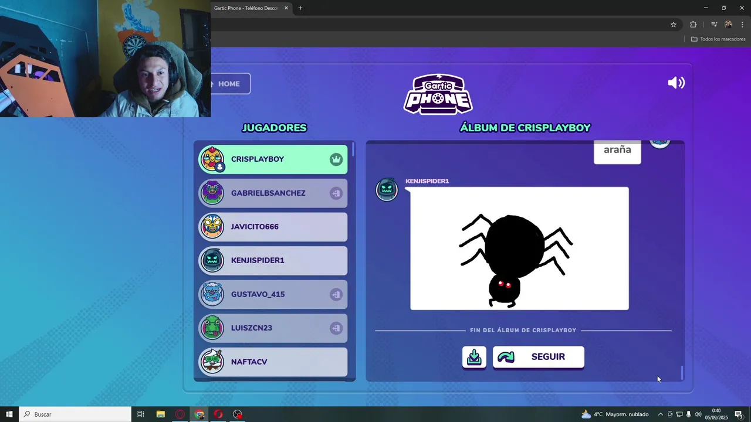This screenshot has height=422, width=751.
Task: Click NAFTACV's white mustache avatar
Action: click(212, 362)
